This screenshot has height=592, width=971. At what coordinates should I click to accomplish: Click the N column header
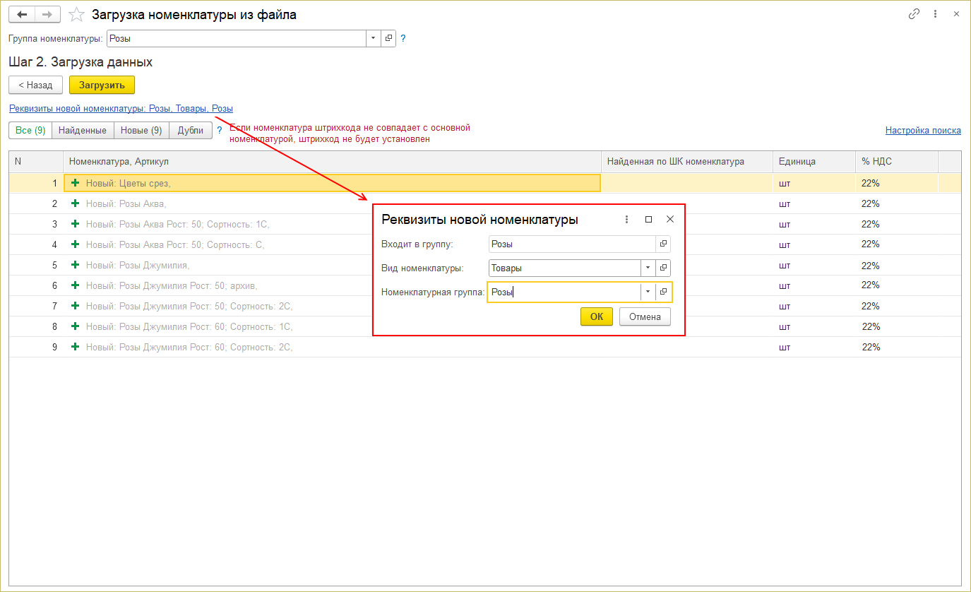click(x=36, y=161)
